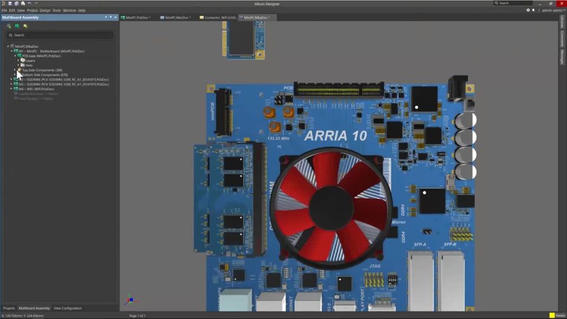
Task: Click the WiFi module board at top
Action: (x=243, y=39)
